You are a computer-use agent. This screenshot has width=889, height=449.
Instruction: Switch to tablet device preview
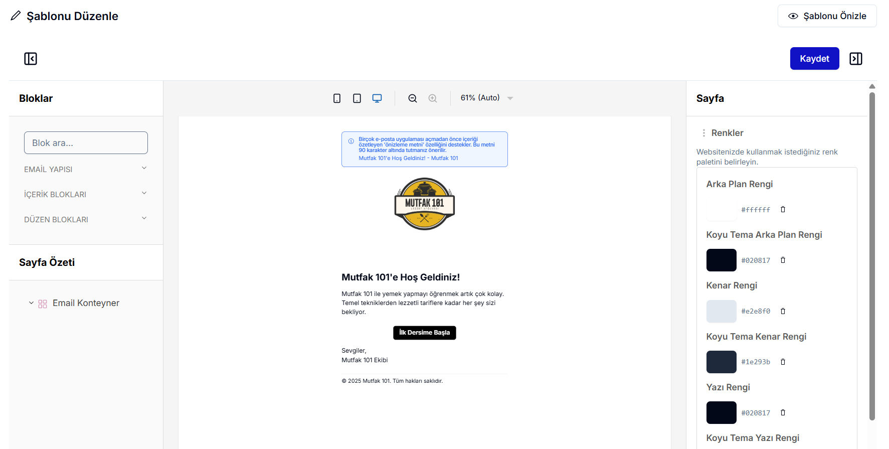pos(357,98)
